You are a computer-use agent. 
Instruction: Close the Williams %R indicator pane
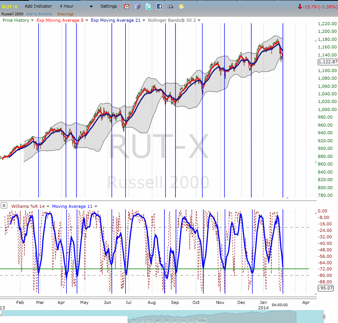point(4,205)
